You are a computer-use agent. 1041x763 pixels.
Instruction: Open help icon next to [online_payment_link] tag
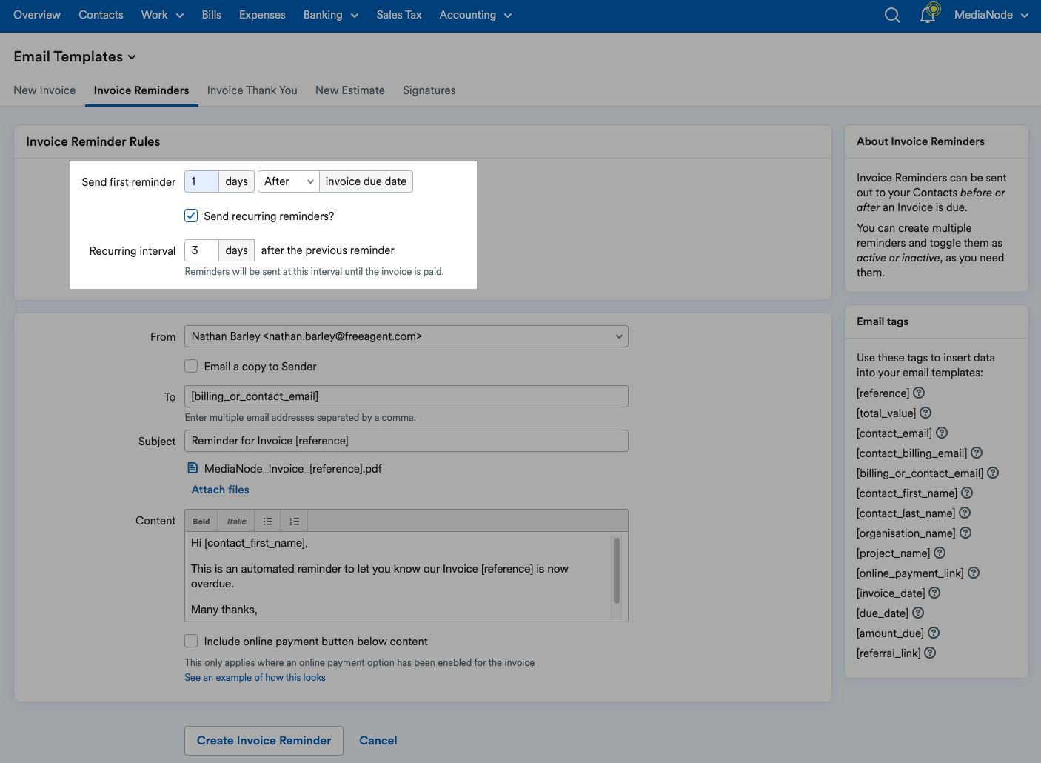tap(974, 573)
